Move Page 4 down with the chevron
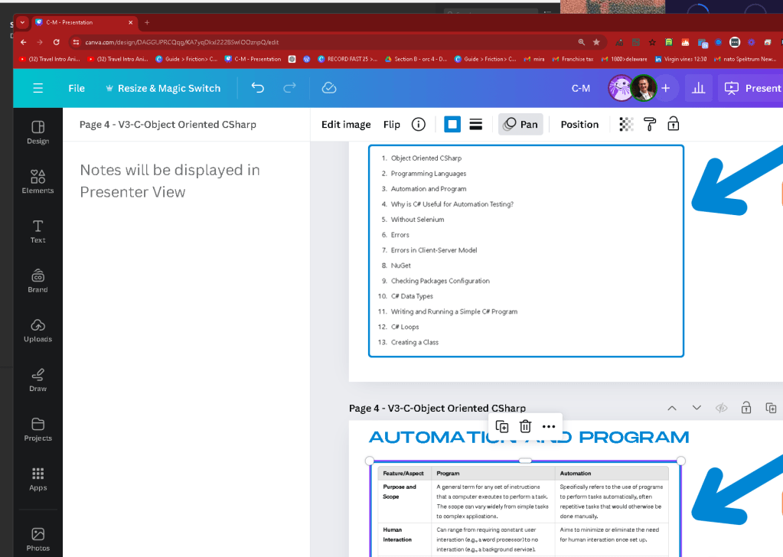The width and height of the screenshot is (783, 557). coord(697,409)
